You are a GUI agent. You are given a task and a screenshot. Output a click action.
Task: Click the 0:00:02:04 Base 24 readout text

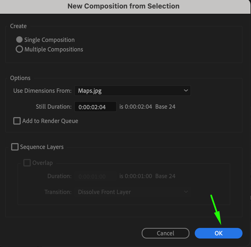[147, 107]
